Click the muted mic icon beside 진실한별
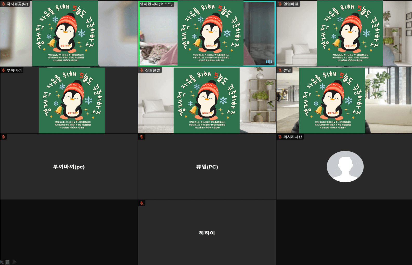Screen dimensions: 412x265 142,70
